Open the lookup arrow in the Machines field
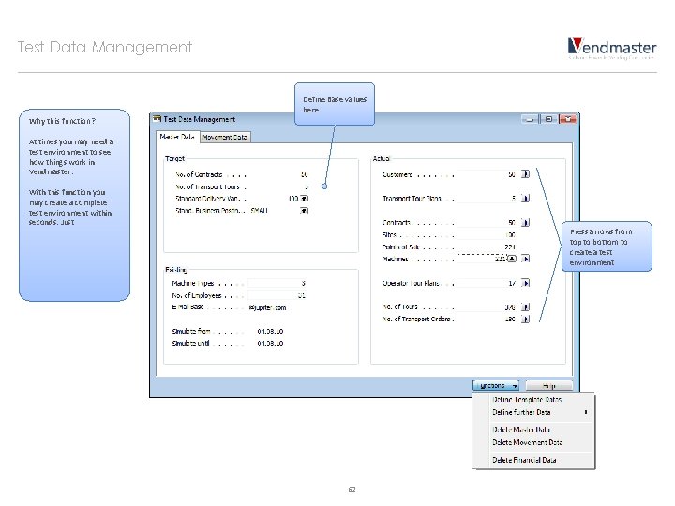The height and width of the screenshot is (506, 675). [x=512, y=259]
